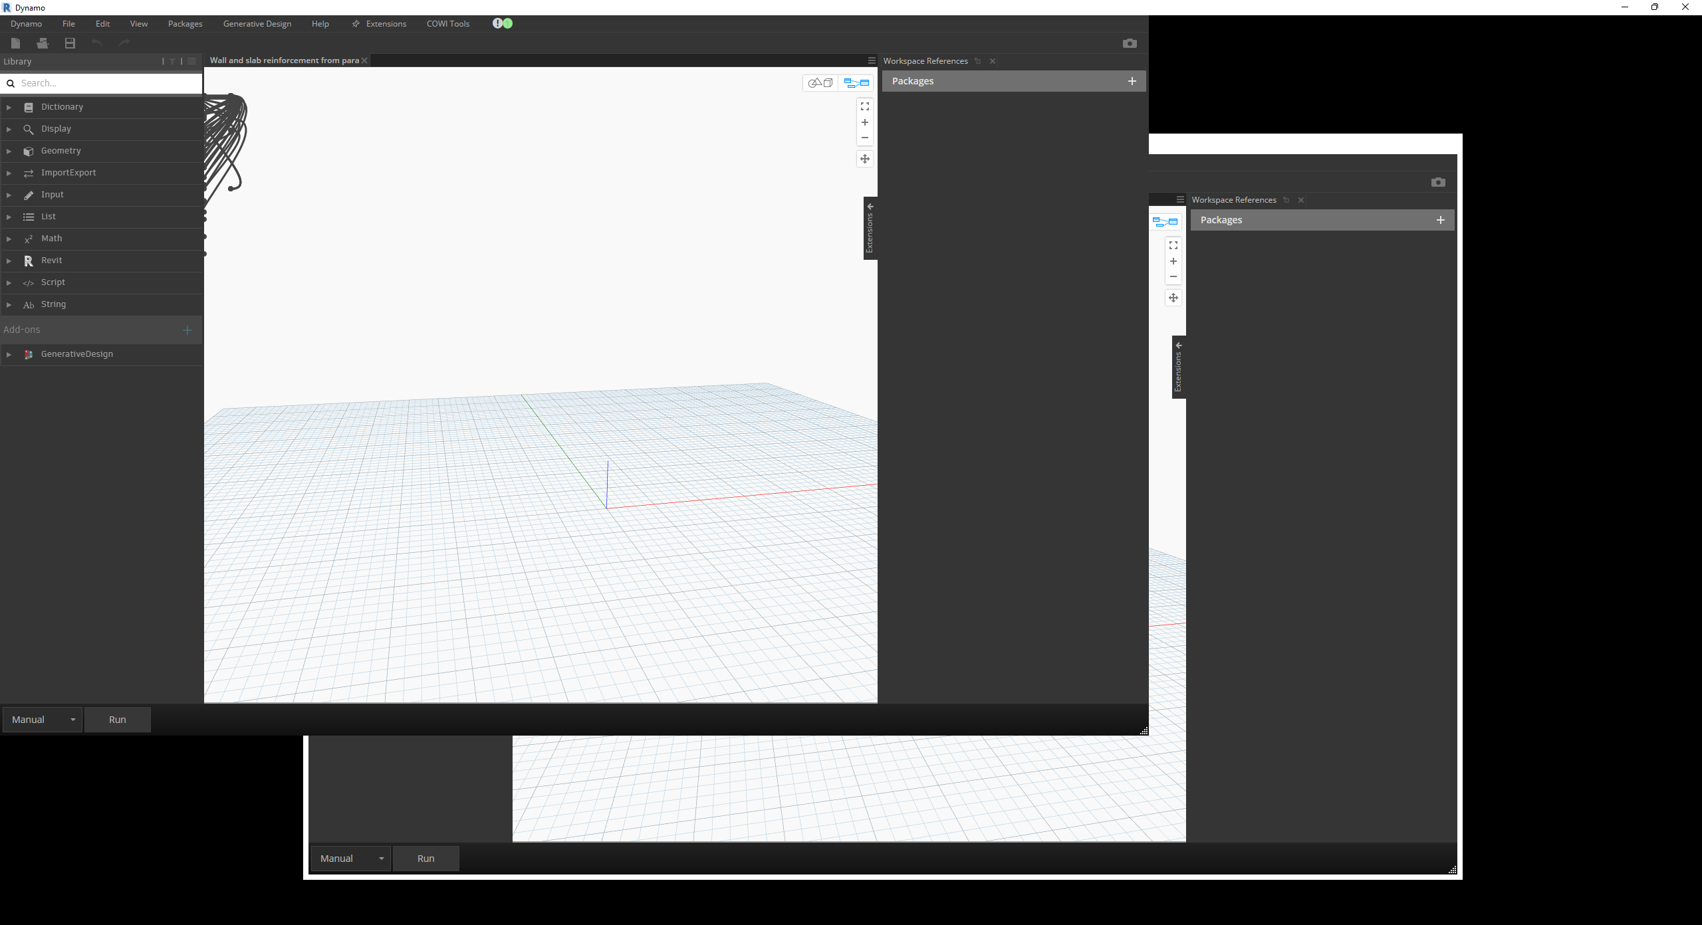1702x925 pixels.
Task: Expand the Display library category
Action: pos(9,129)
